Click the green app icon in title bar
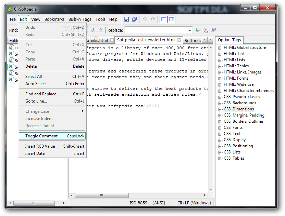 pyautogui.click(x=10, y=9)
